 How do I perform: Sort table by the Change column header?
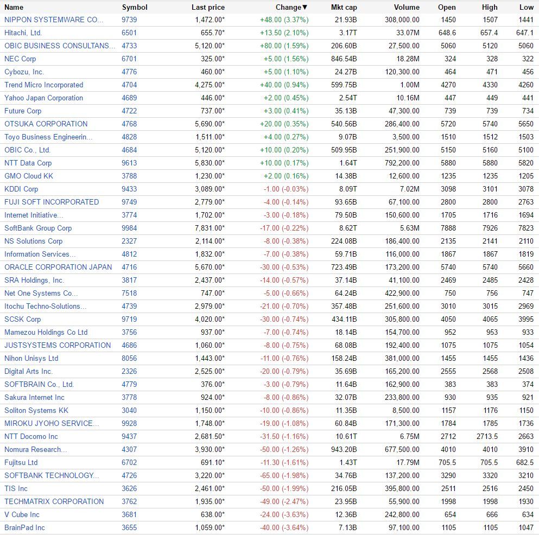pos(291,7)
